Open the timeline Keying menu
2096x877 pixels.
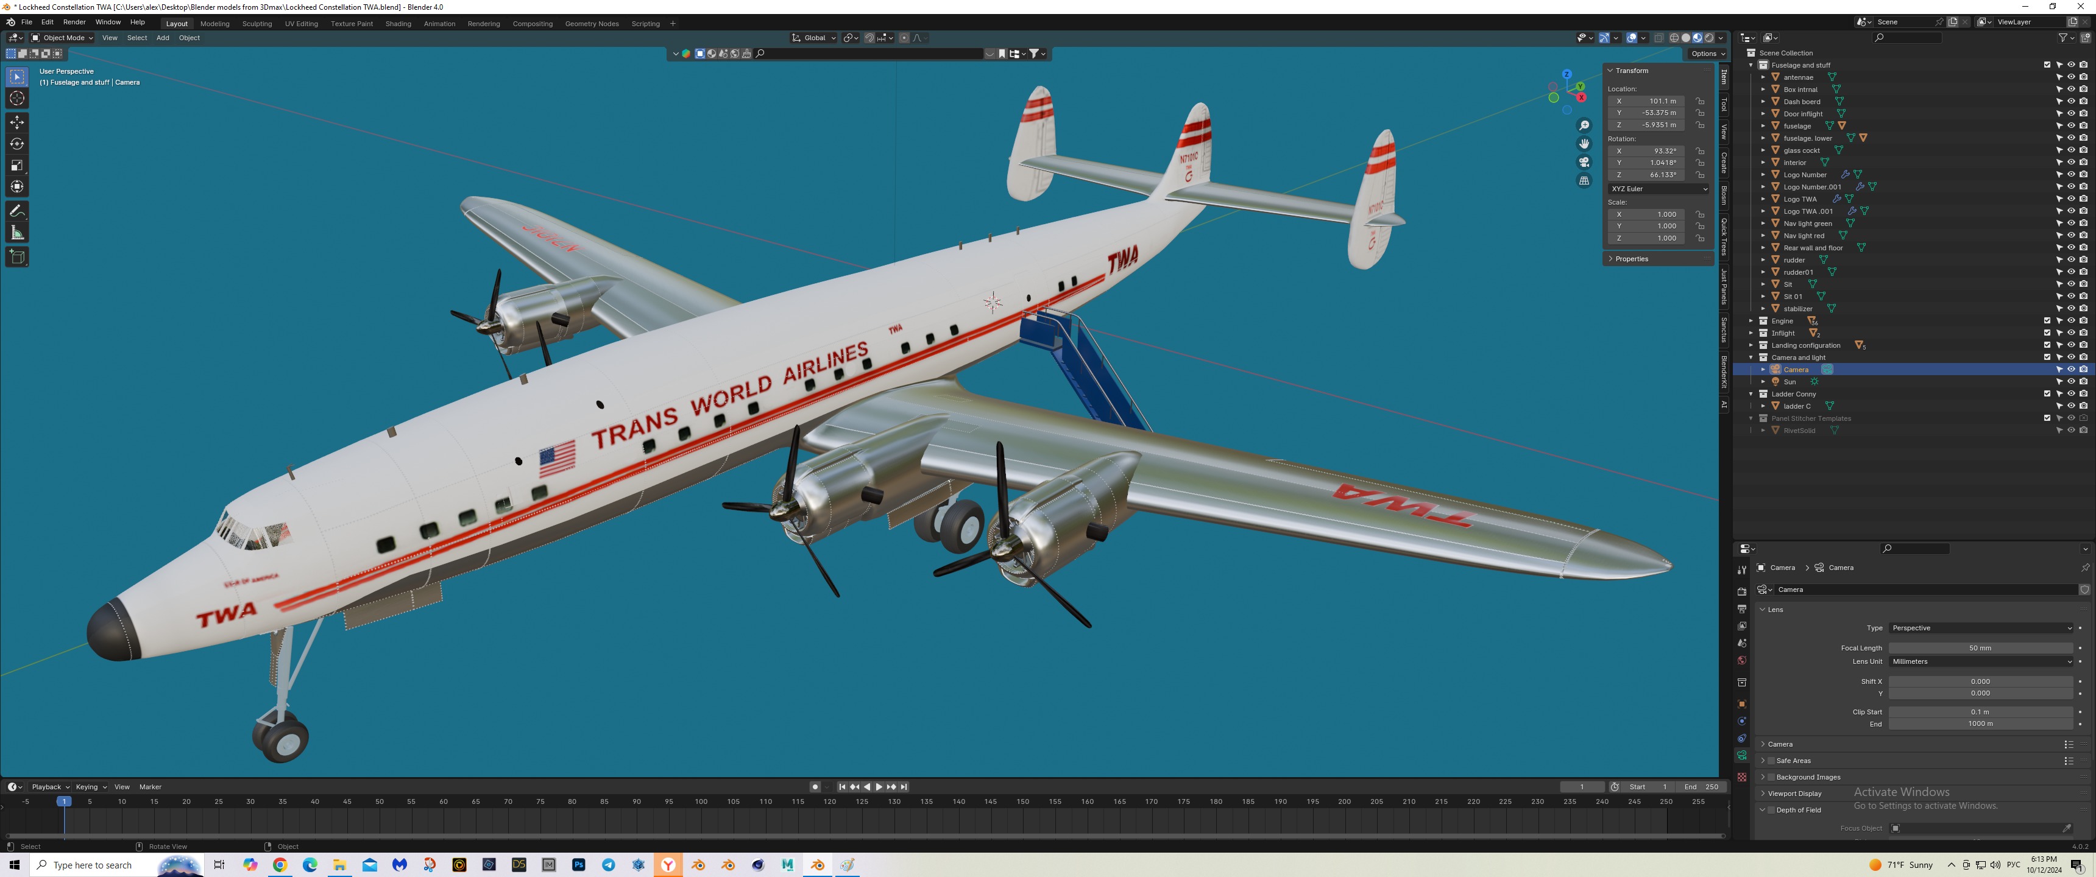click(x=90, y=787)
